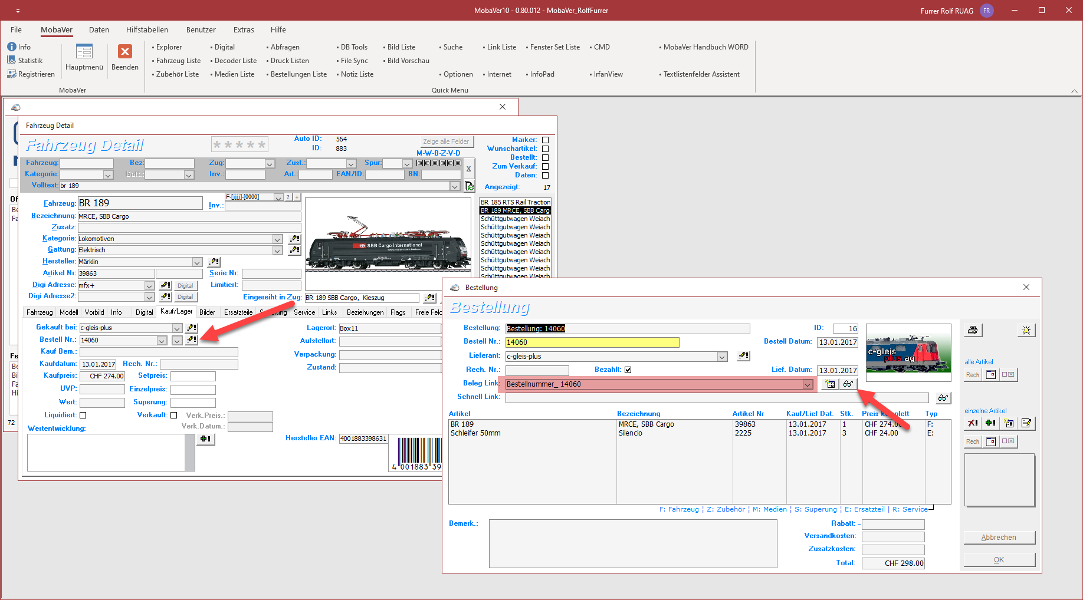
Task: Click the refresh filter icon beside Volltext
Action: pos(470,186)
